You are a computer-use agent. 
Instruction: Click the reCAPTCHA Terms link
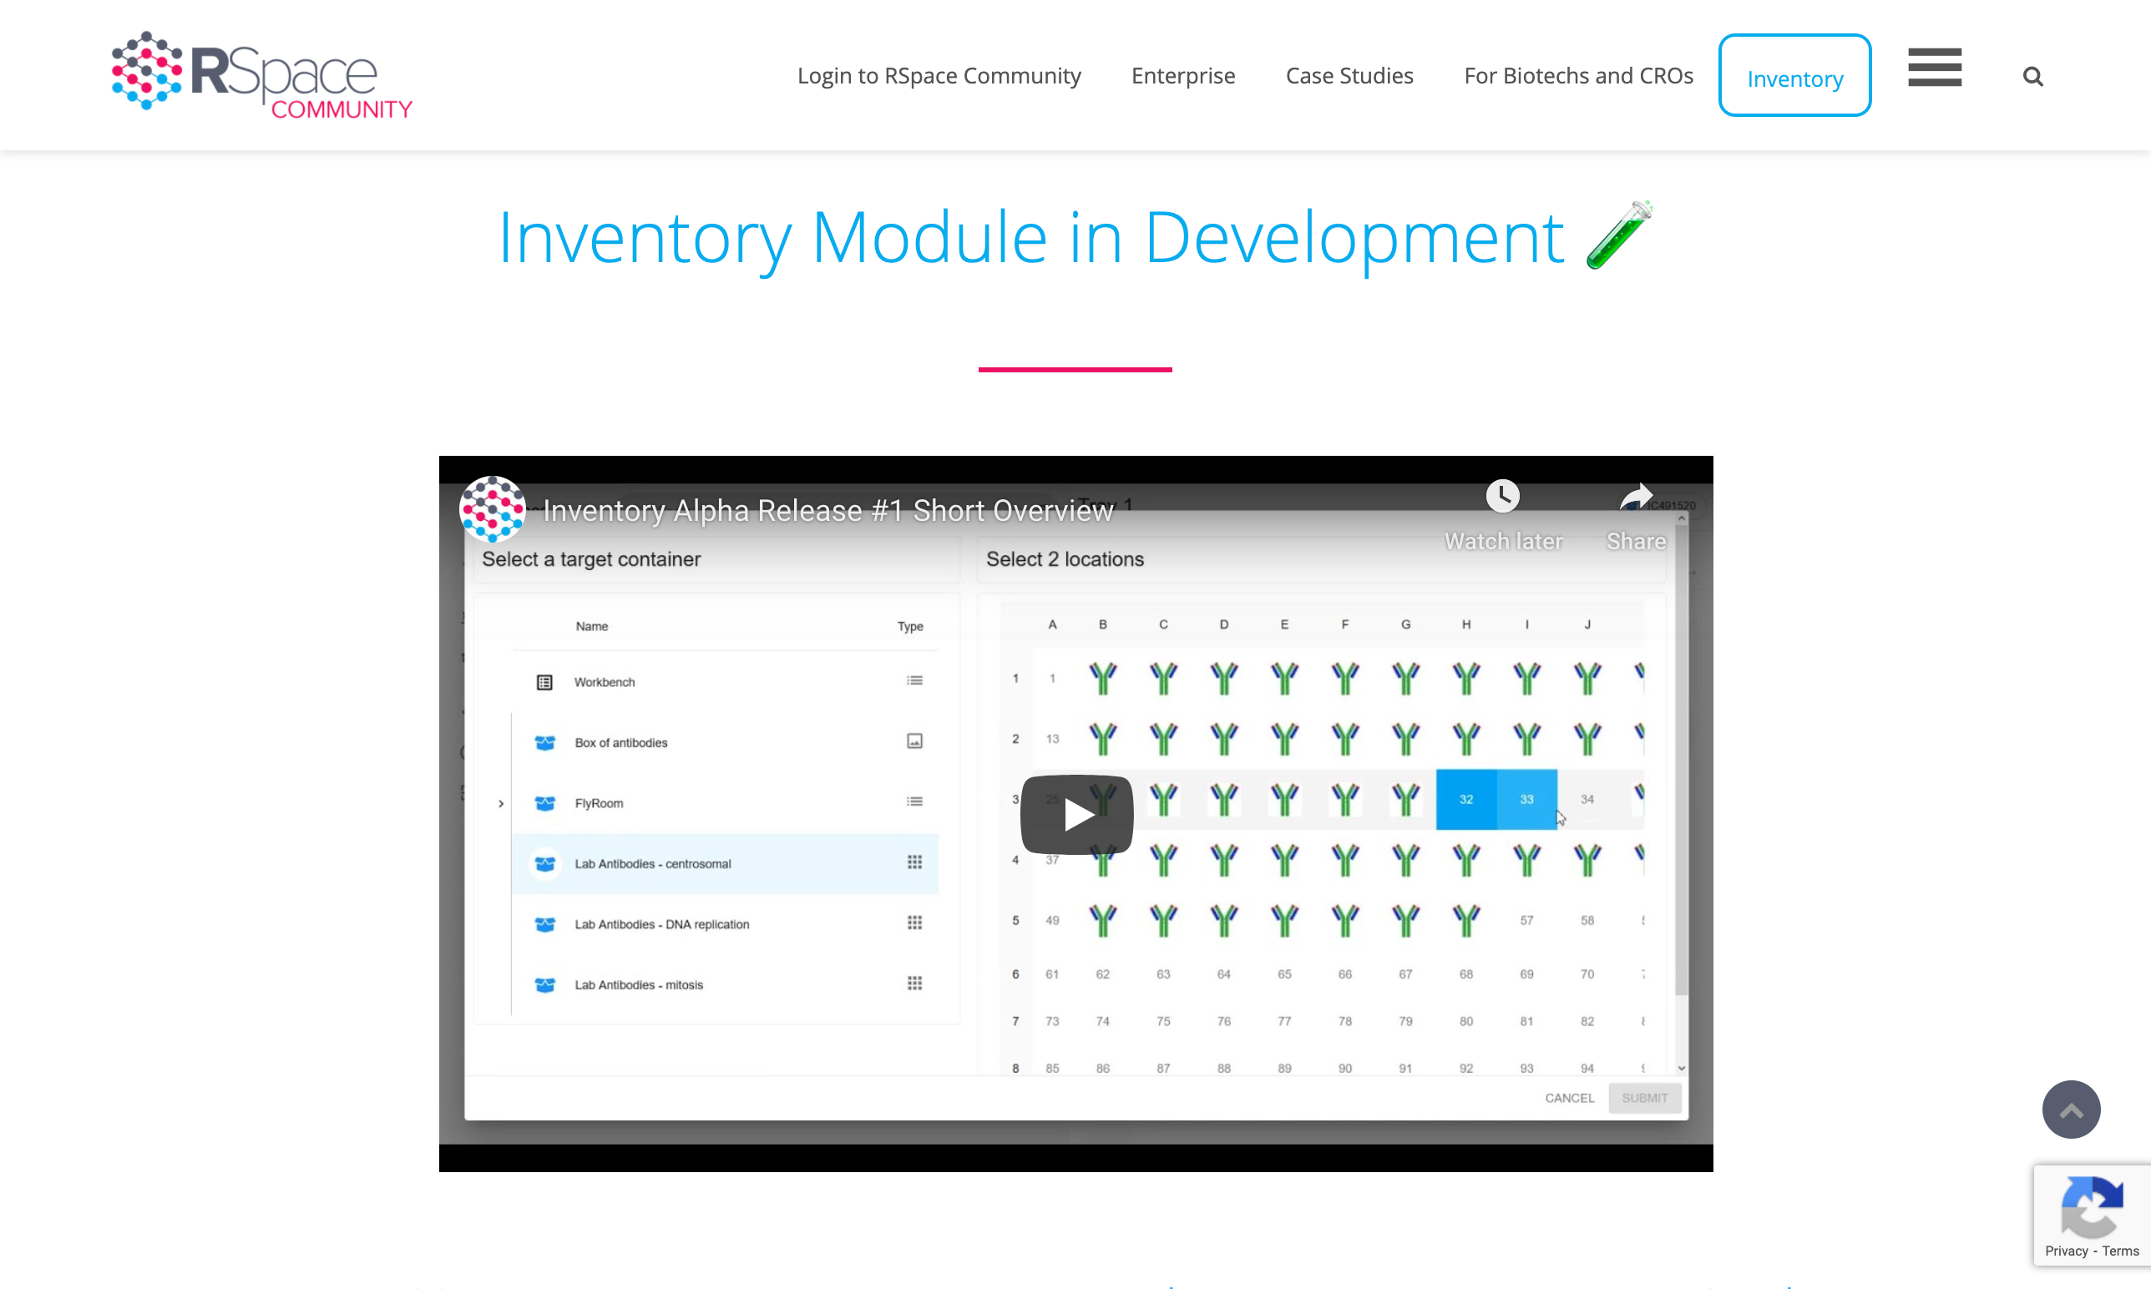tap(2120, 1251)
